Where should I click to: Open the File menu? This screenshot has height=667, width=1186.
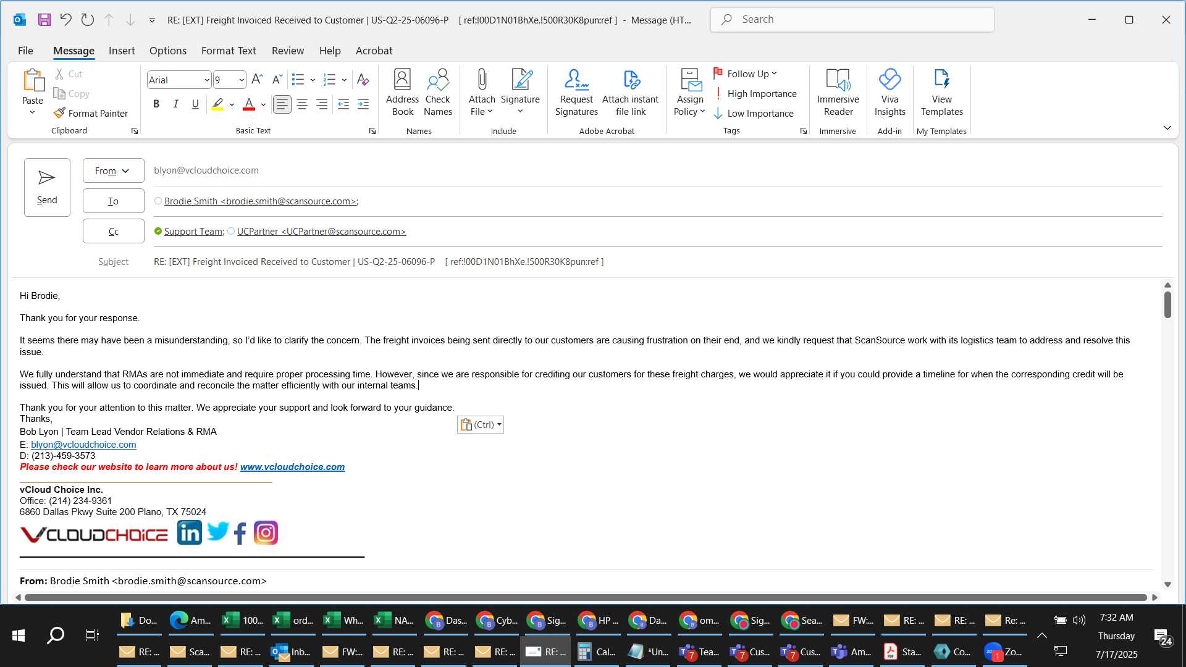pyautogui.click(x=25, y=51)
